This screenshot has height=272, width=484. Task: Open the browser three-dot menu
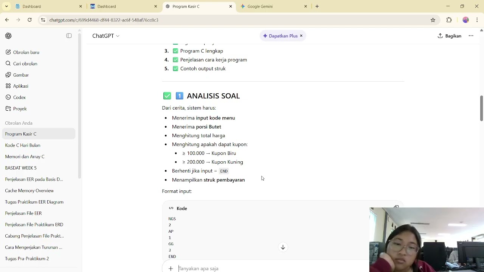pos(477,20)
